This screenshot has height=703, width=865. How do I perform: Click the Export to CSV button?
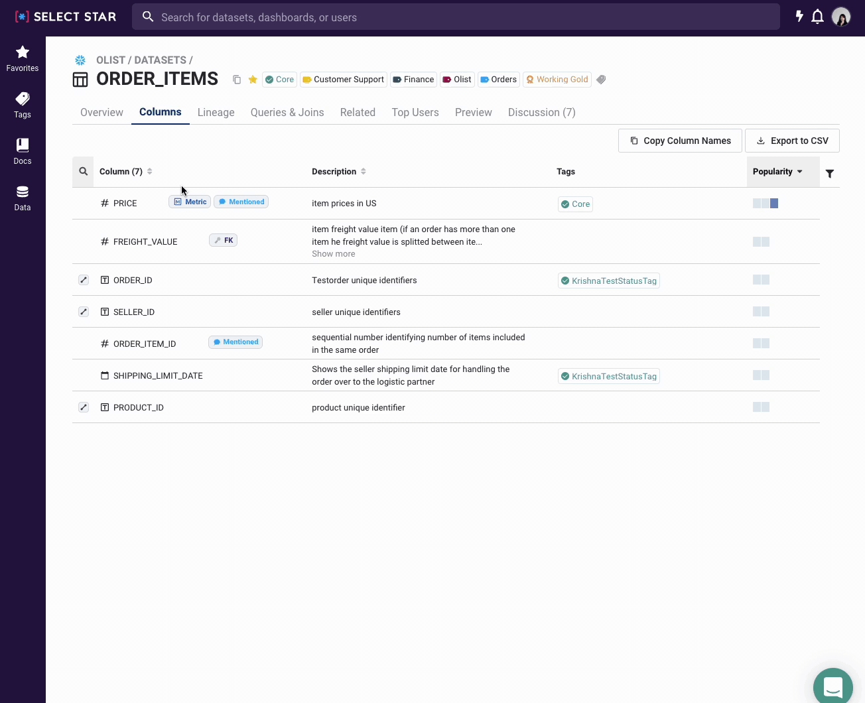[x=792, y=141]
